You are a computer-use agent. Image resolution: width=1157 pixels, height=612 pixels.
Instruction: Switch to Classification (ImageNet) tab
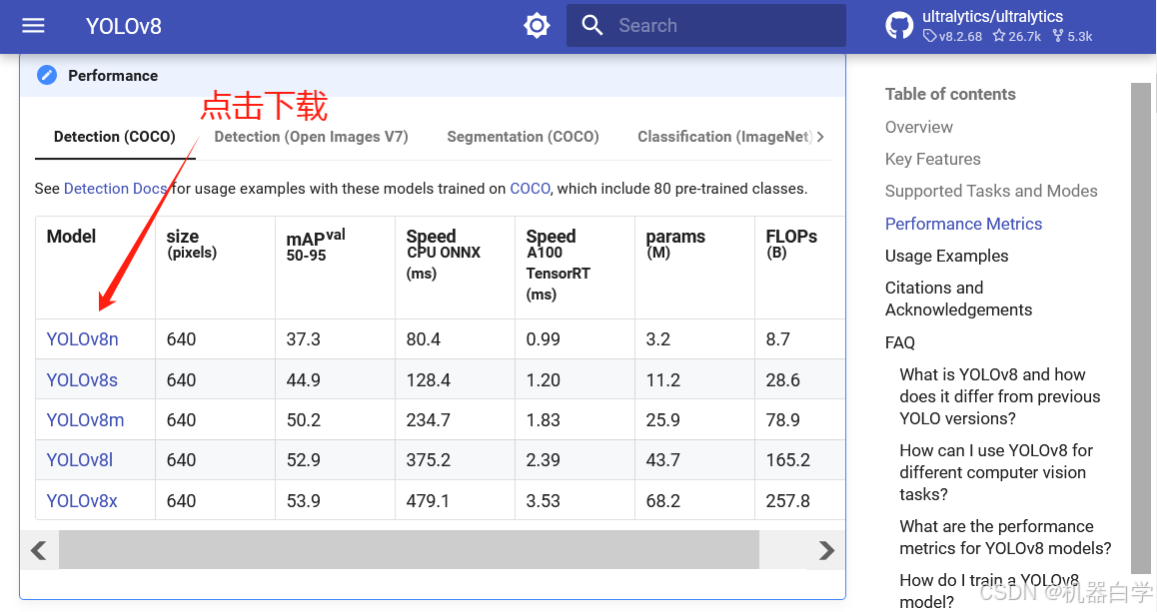click(724, 137)
